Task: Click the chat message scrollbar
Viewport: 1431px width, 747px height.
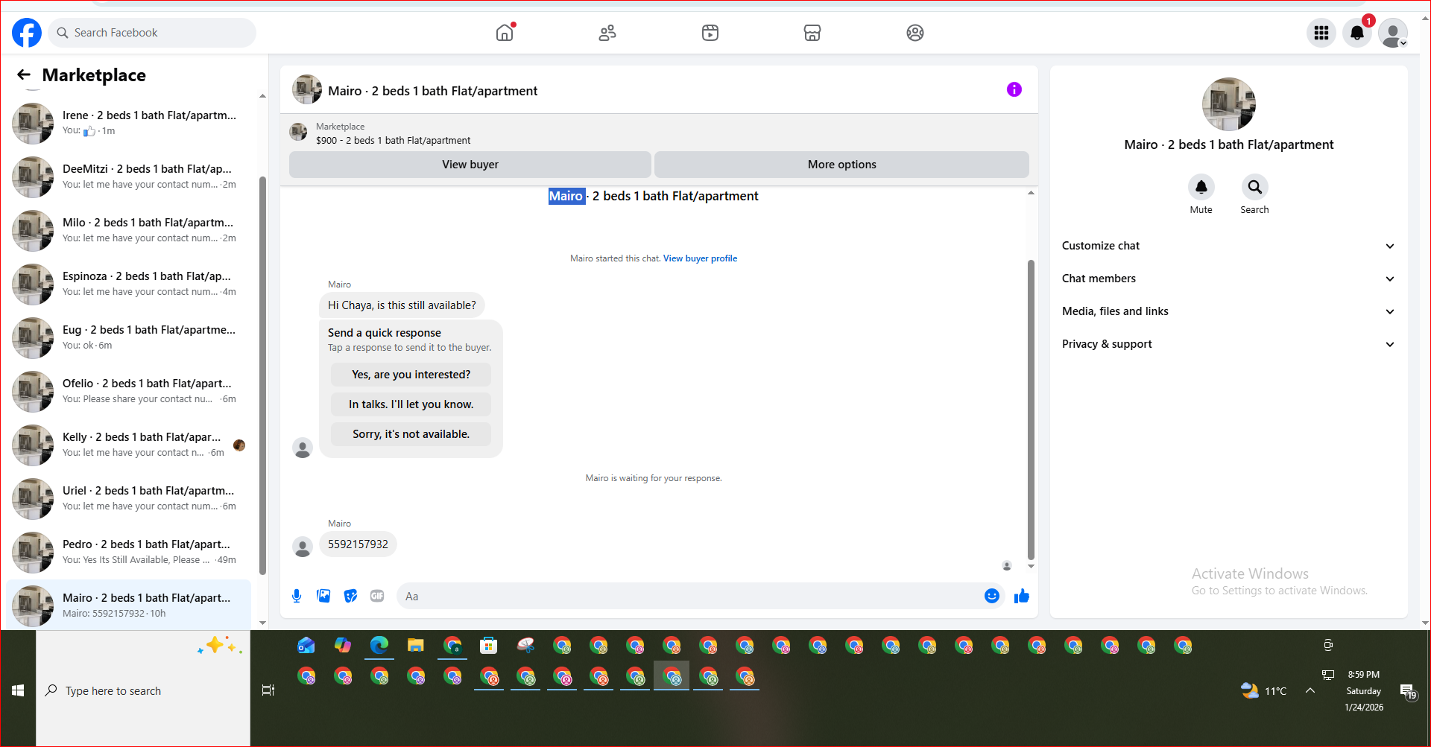Action: (x=1031, y=410)
